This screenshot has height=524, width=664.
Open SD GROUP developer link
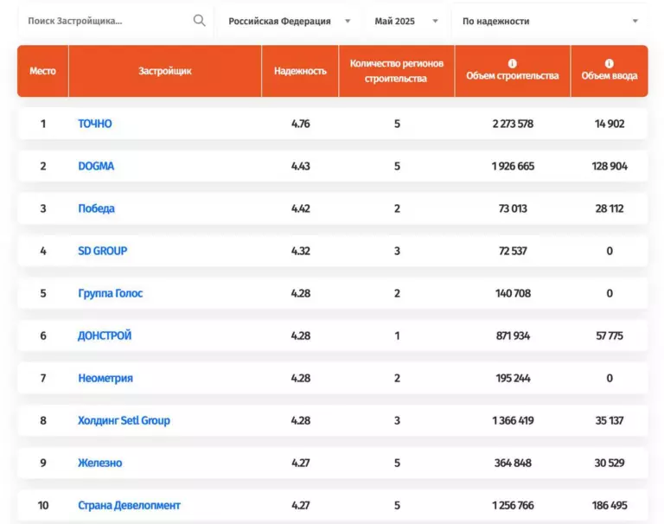click(x=102, y=251)
